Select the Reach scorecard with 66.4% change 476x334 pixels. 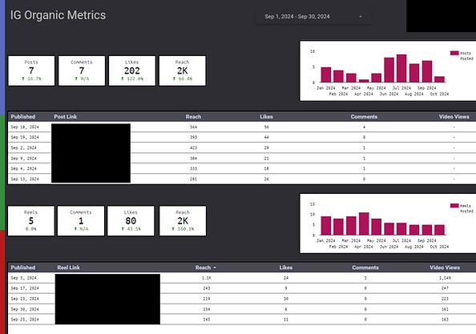pos(183,70)
